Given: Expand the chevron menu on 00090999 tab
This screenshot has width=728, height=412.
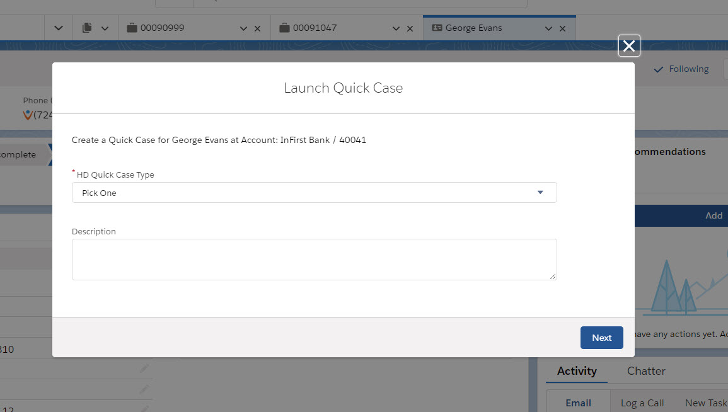Looking at the screenshot, I should (x=243, y=28).
